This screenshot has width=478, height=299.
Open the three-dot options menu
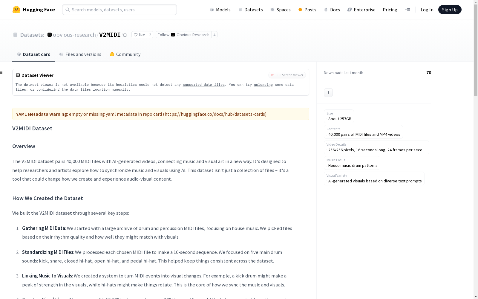328,93
